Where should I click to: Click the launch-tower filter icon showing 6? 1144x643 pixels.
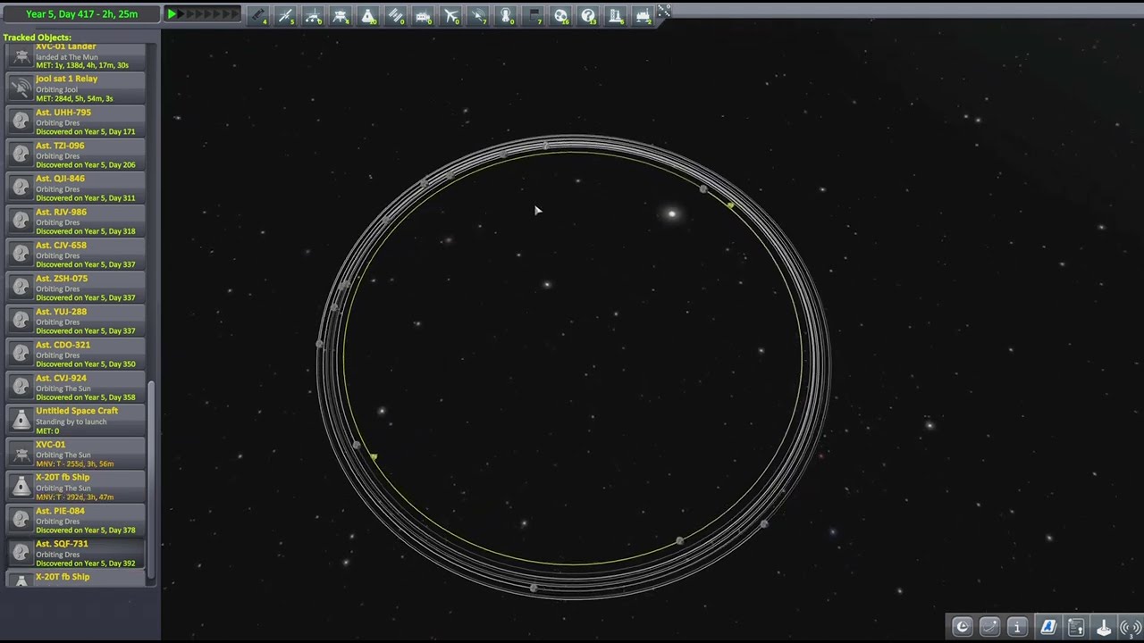click(x=616, y=15)
